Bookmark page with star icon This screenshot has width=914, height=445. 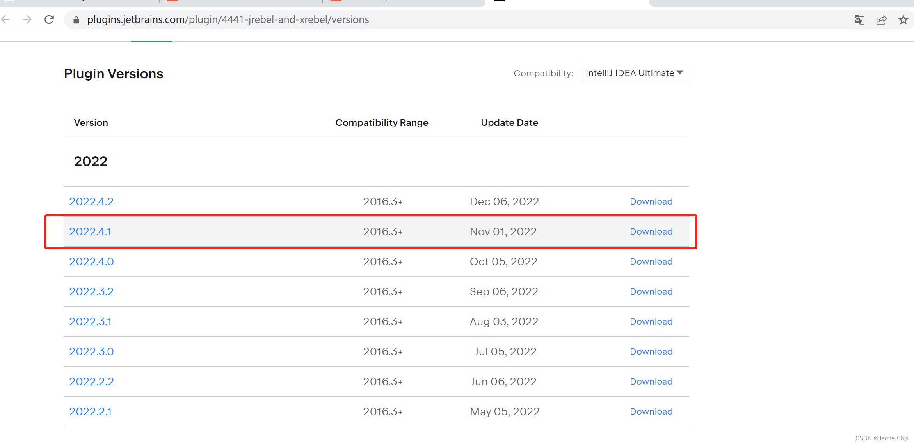click(x=903, y=20)
